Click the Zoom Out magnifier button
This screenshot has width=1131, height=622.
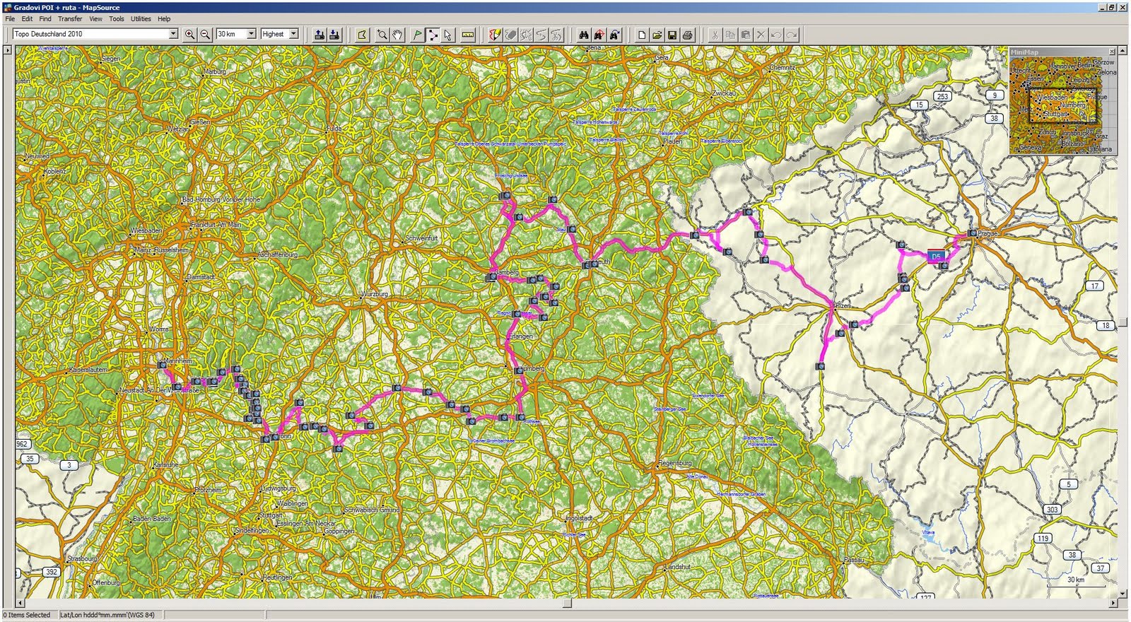point(205,34)
